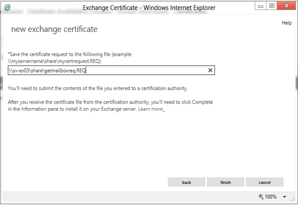Viewport: 298px width, 205px height.
Task: Clear the file path with the X icon
Action: point(210,70)
